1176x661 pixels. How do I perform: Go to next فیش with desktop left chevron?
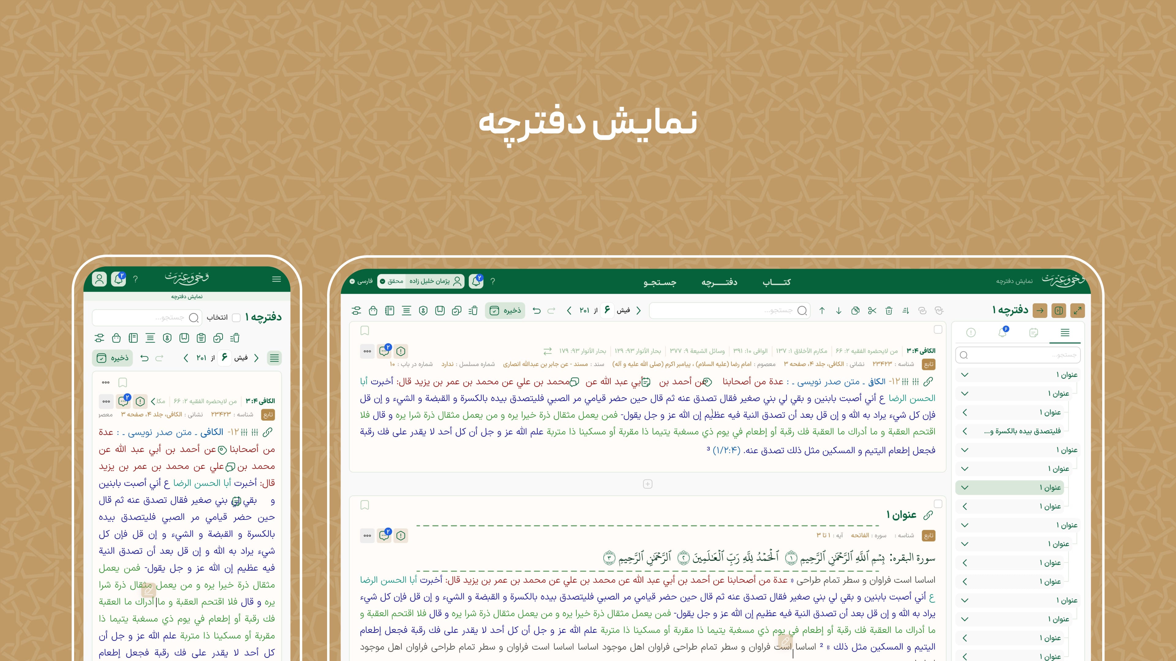pyautogui.click(x=569, y=311)
